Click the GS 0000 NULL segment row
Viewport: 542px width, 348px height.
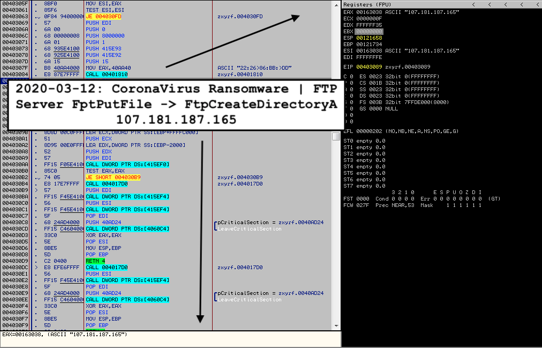pyautogui.click(x=379, y=109)
